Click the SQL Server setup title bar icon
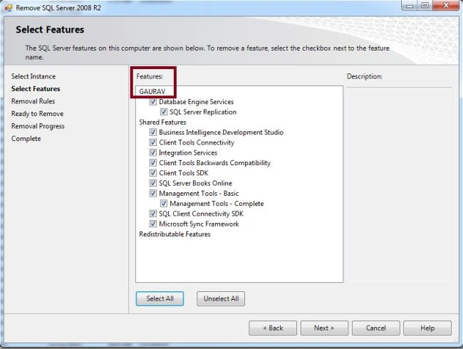This screenshot has width=463, height=349. (x=9, y=8)
